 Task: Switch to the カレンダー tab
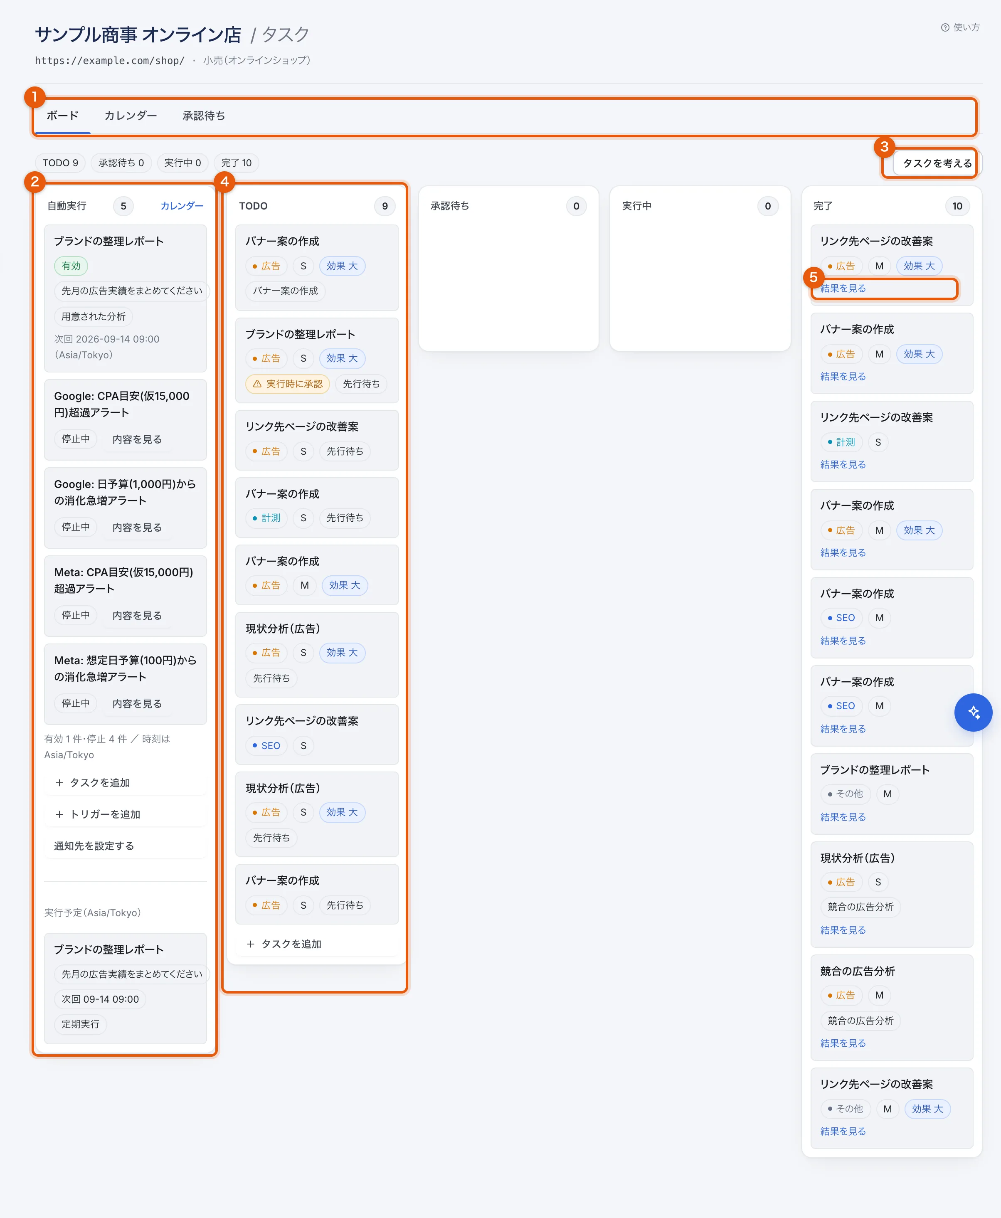[130, 116]
